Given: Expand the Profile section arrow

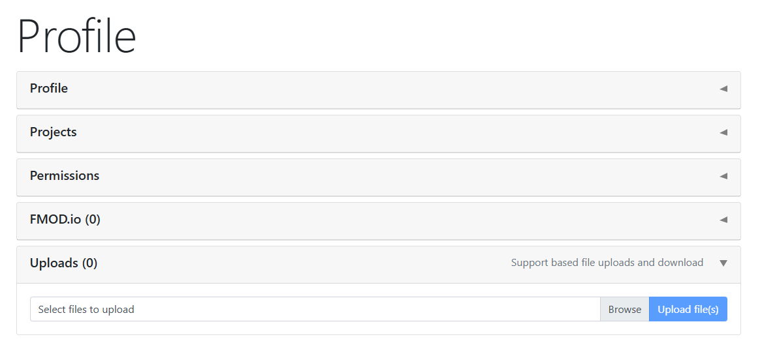Looking at the screenshot, I should tap(723, 89).
